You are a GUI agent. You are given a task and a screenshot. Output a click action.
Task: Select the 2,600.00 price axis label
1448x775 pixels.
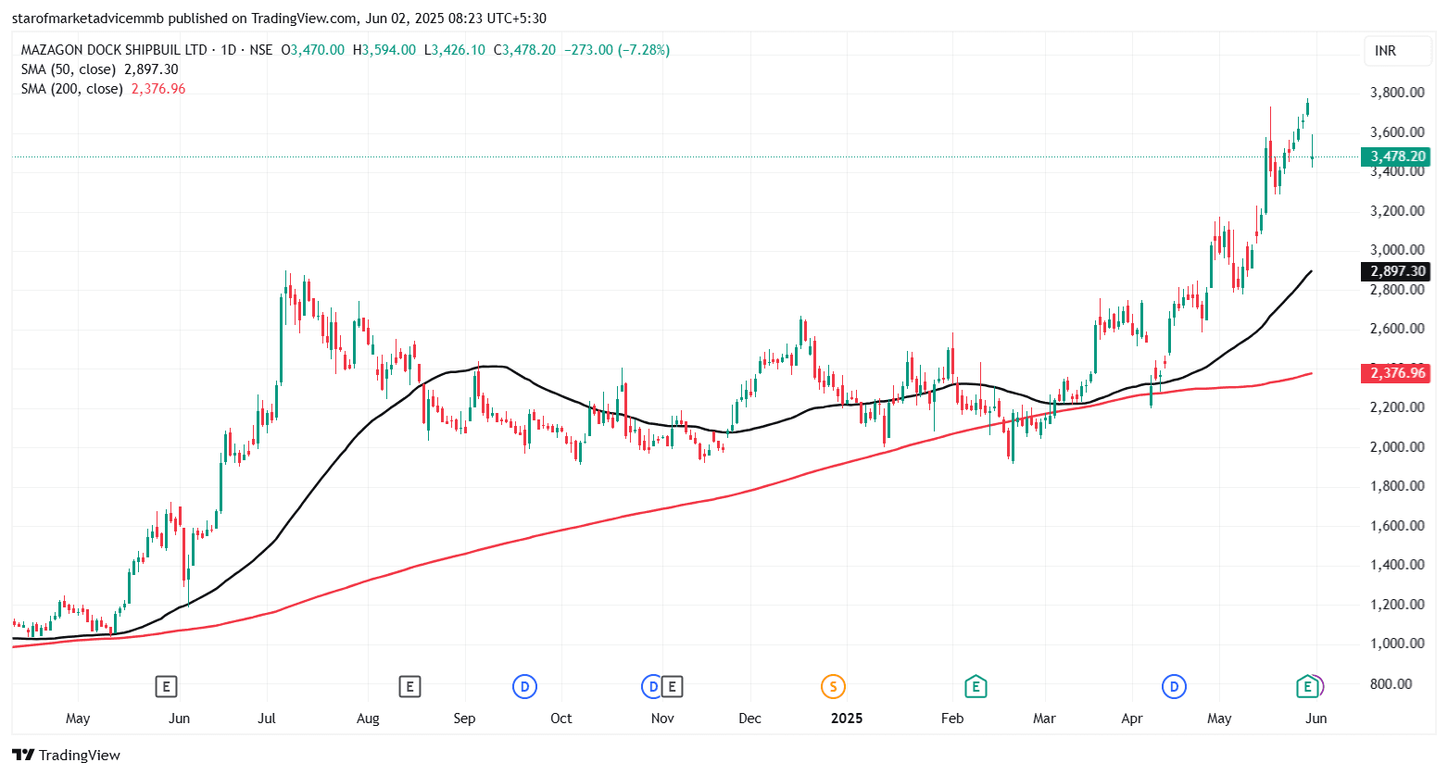[x=1397, y=329]
